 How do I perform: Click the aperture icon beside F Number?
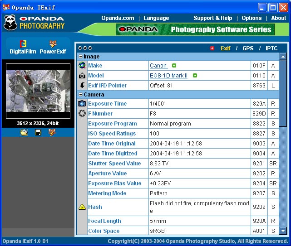click(82, 113)
